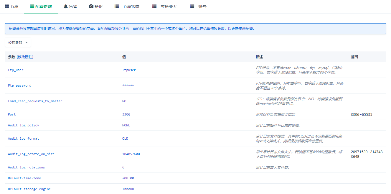This screenshot has height=194, width=391.
Task: Click the Port parameter name
Action: (x=12, y=114)
